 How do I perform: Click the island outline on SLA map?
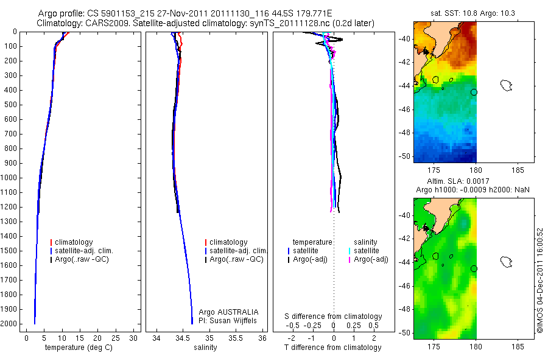pyautogui.click(x=506, y=262)
